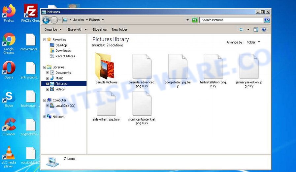The width and height of the screenshot is (296, 172).
Task: Click the Slide show button
Action: (x=100, y=30)
